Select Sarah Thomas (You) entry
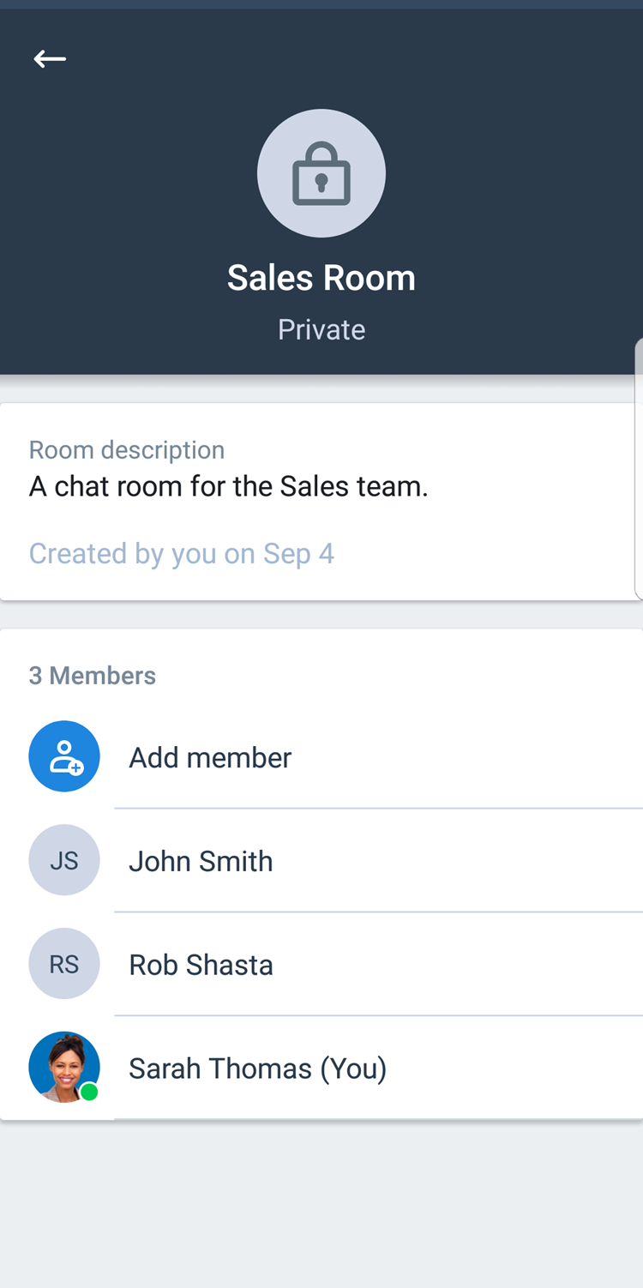 click(321, 1068)
